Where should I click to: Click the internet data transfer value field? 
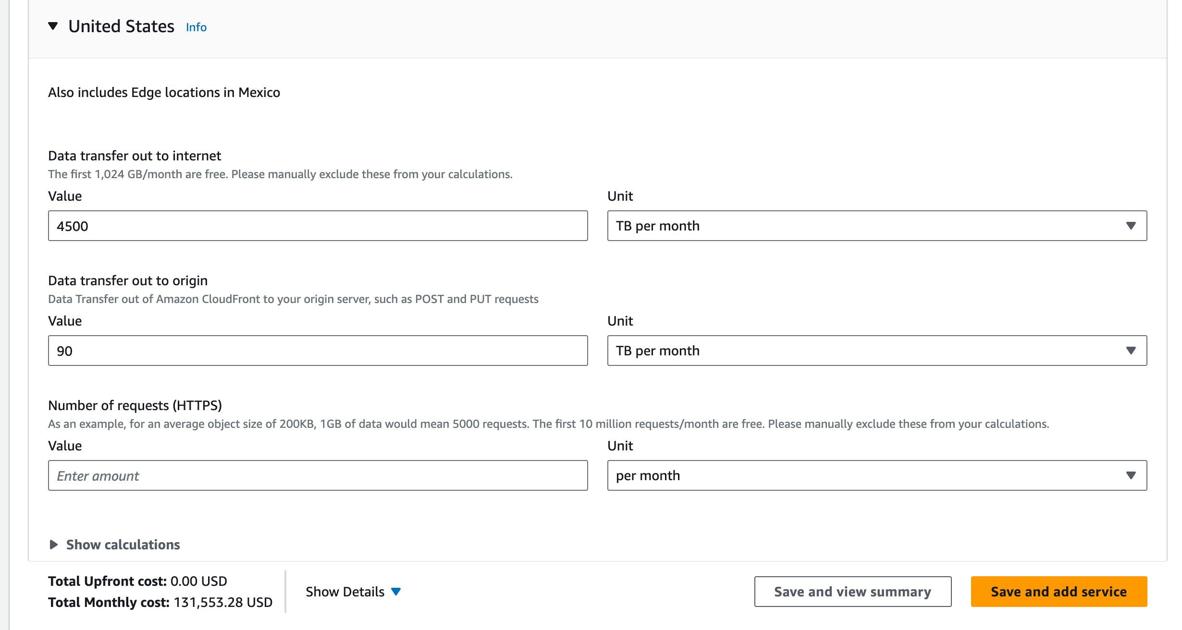pyautogui.click(x=318, y=226)
